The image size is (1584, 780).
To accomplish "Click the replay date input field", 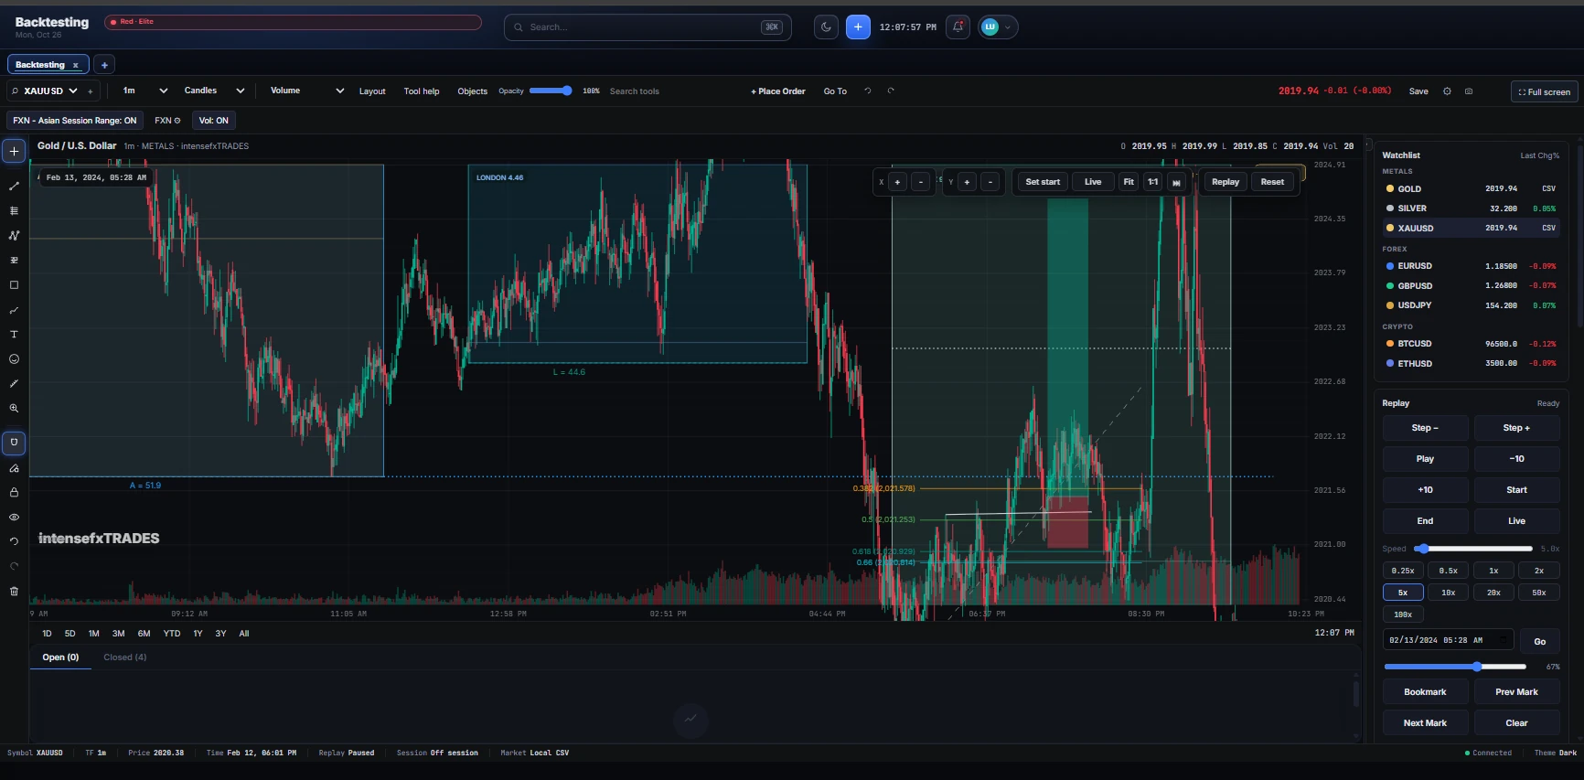I will coord(1448,640).
